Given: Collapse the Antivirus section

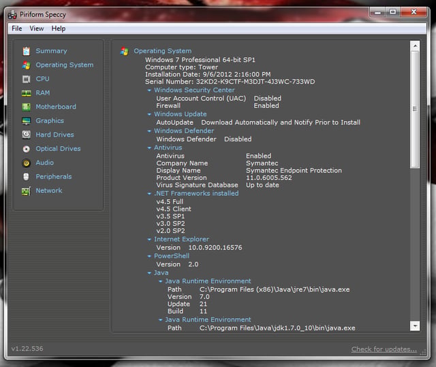Looking at the screenshot, I should pyautogui.click(x=149, y=148).
